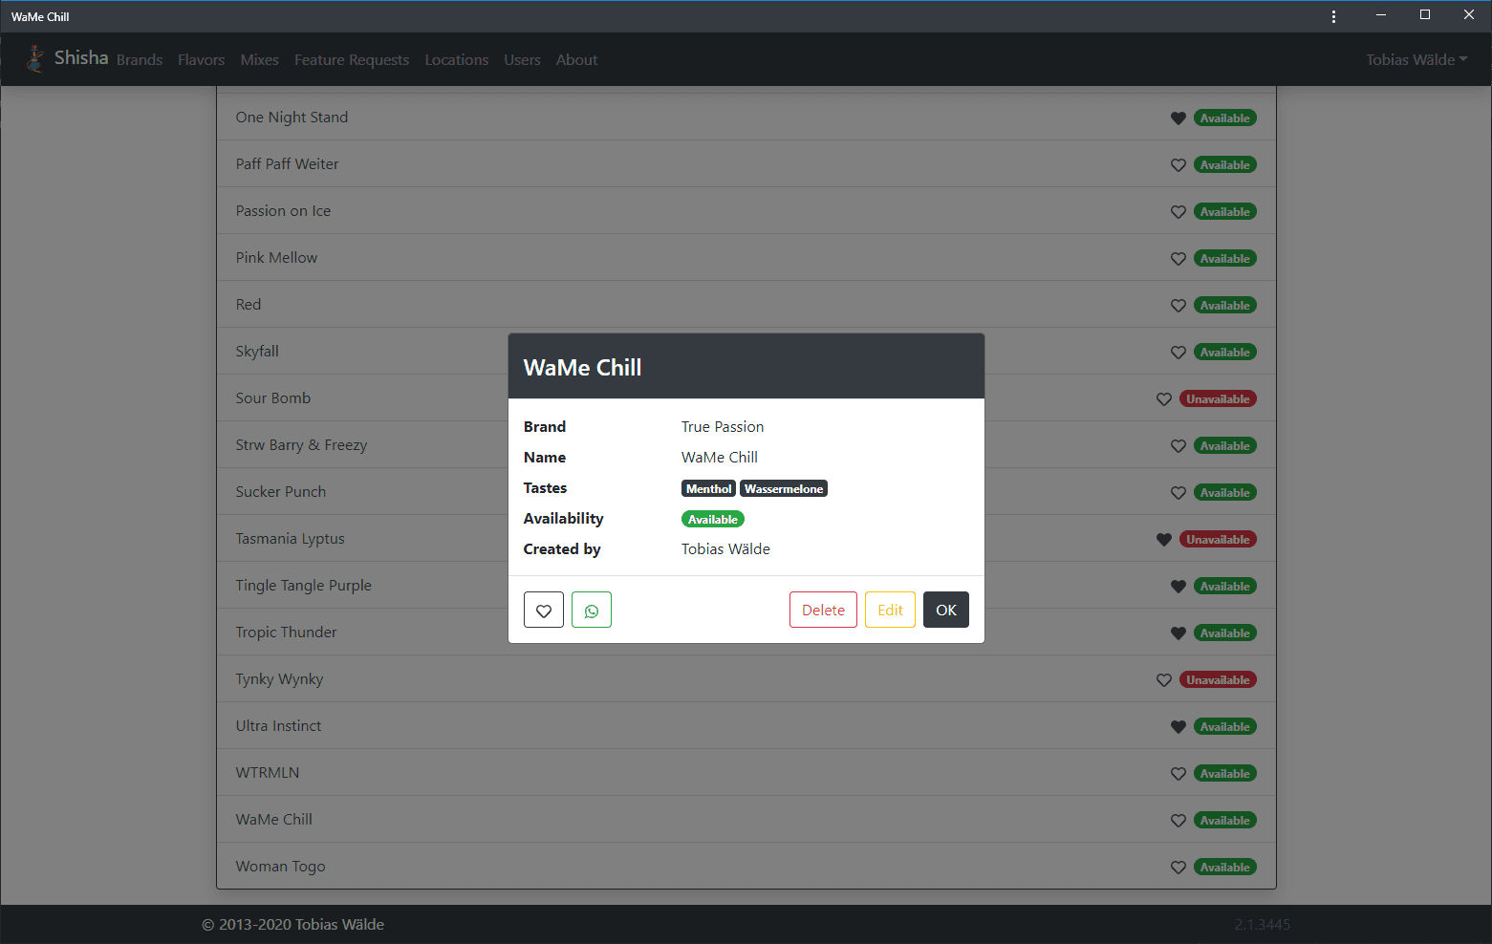Toggle favorite heart for One Night Stand

1178,118
